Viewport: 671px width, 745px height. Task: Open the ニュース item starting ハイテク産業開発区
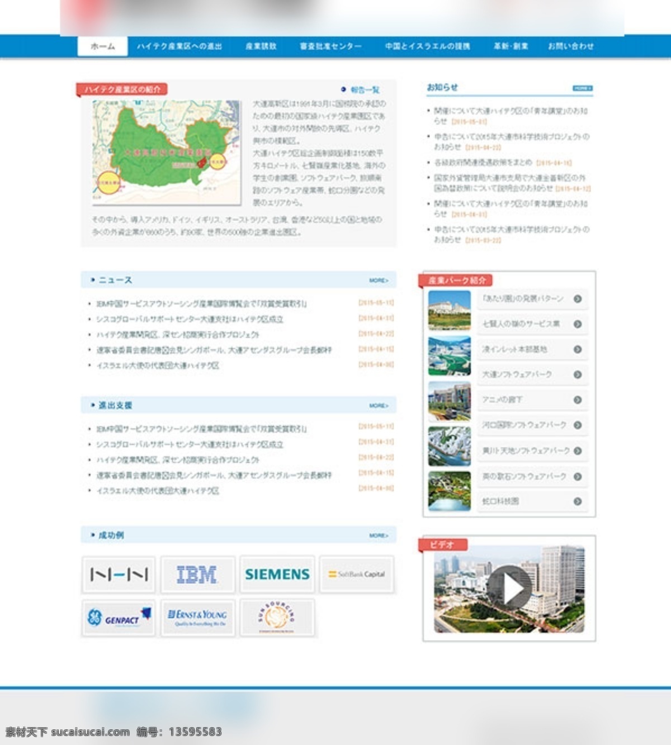click(x=178, y=335)
